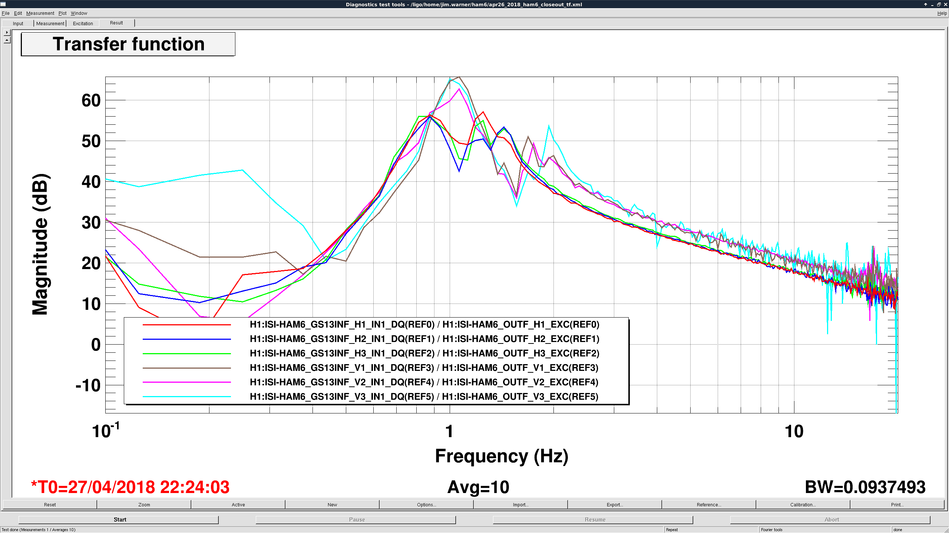Open the Plot menu
The width and height of the screenshot is (949, 533).
[62, 13]
